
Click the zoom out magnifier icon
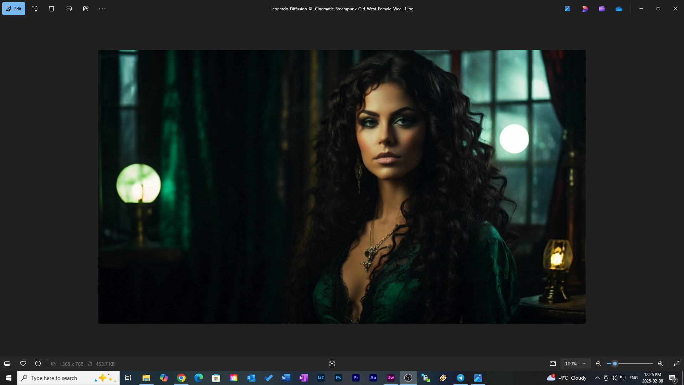point(599,364)
